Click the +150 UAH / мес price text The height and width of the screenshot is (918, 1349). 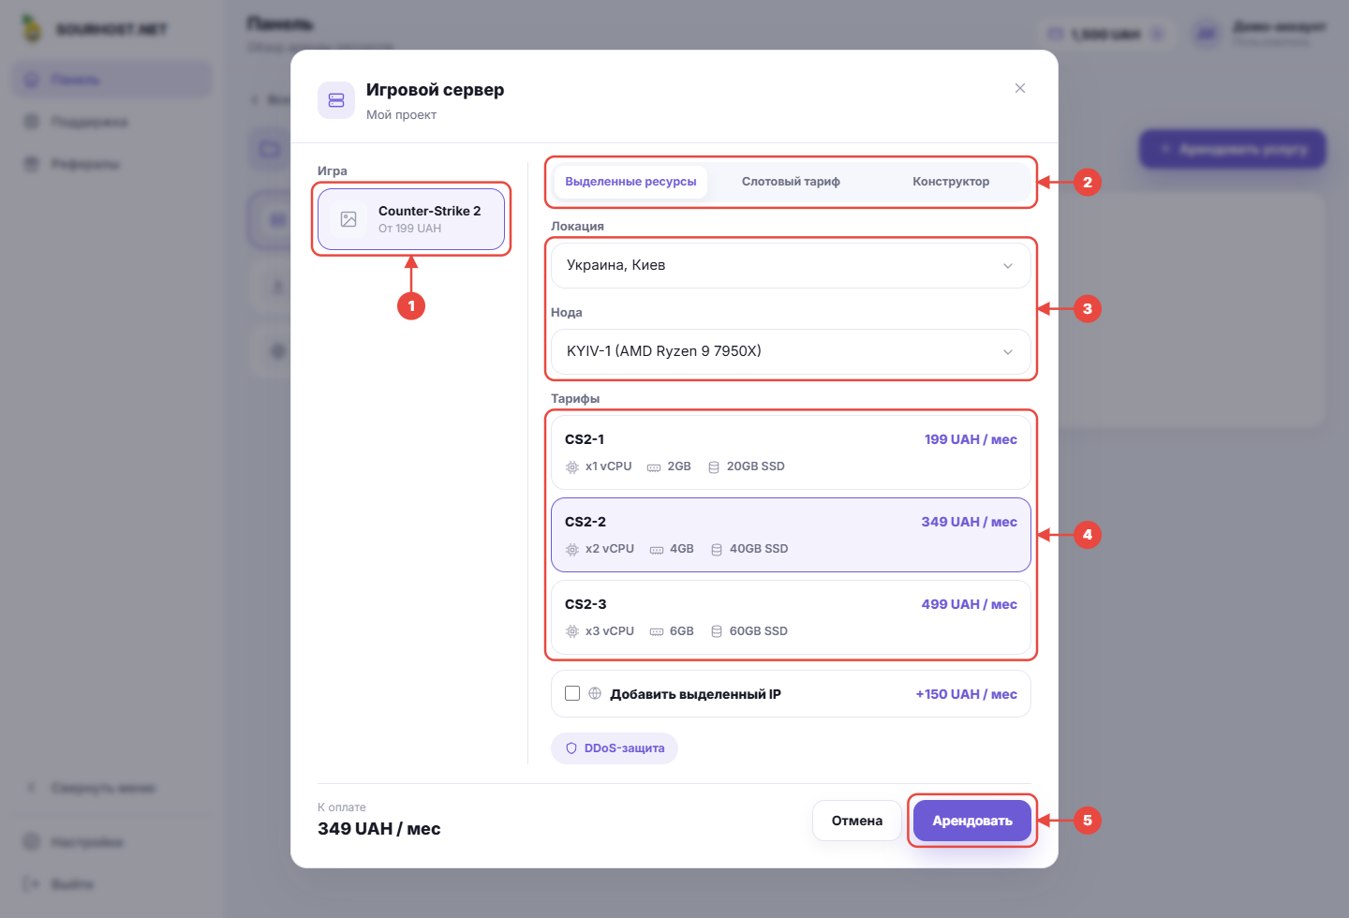click(966, 694)
